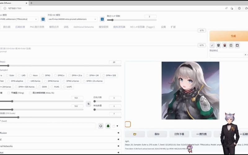Refresh the Stable Diffusion checkpoint list
The image size is (248, 155).
coord(43,19)
